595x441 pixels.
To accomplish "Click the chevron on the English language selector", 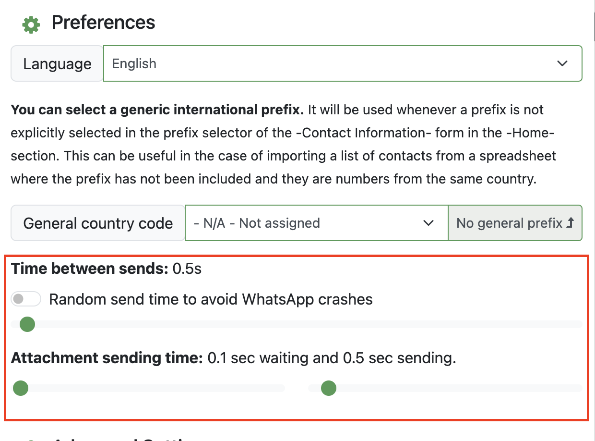I will (562, 63).
